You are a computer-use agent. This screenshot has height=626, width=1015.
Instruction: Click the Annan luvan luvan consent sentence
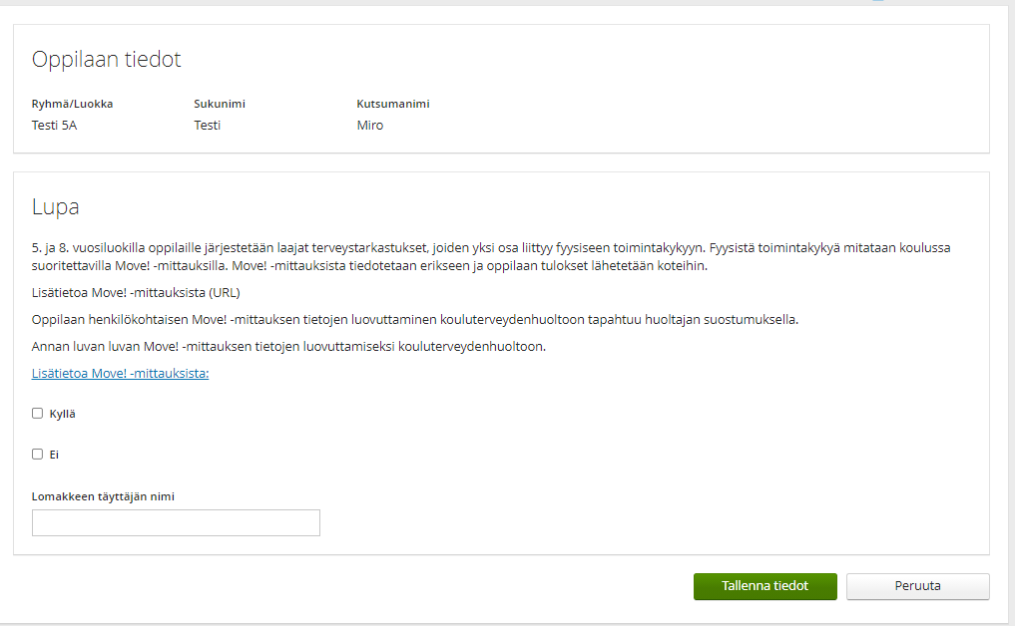pos(288,347)
